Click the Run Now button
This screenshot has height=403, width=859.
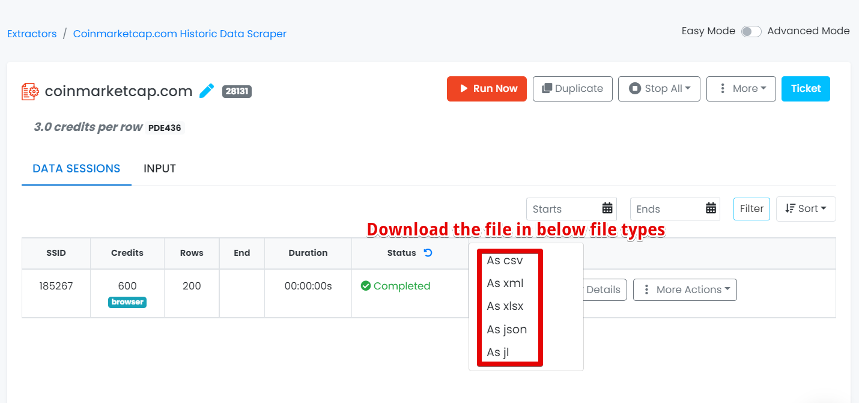tap(487, 89)
